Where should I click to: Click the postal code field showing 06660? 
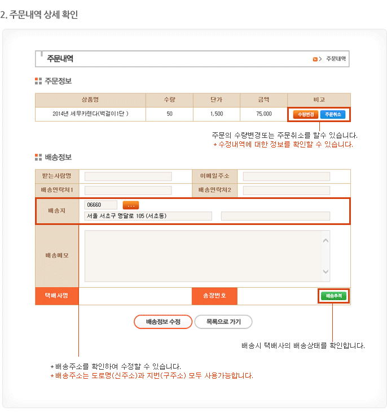(101, 205)
